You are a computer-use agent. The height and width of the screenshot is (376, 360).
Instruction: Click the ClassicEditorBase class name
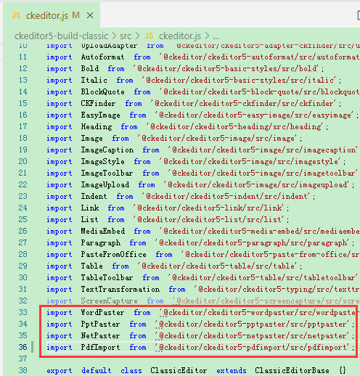(292, 370)
